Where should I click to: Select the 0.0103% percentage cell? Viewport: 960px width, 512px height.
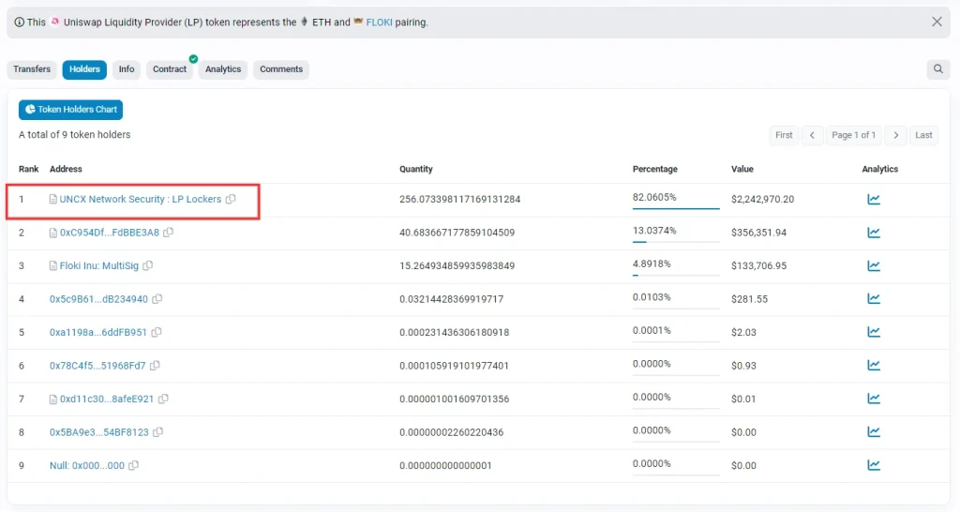[652, 297]
